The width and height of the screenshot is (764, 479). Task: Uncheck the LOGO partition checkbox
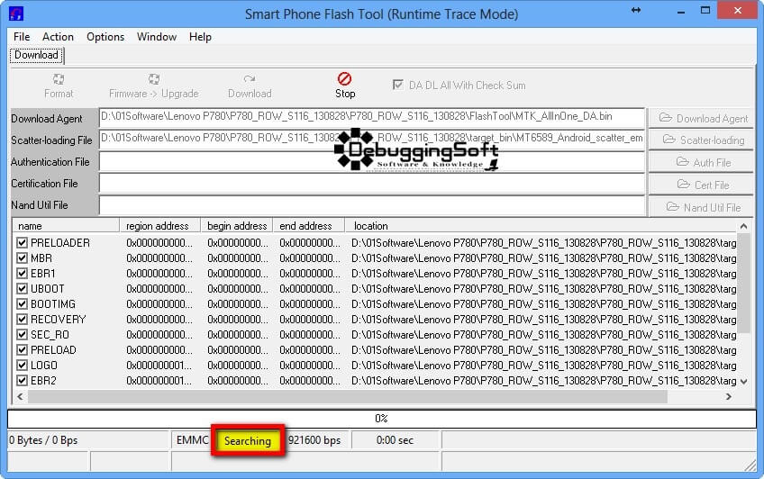tap(22, 365)
